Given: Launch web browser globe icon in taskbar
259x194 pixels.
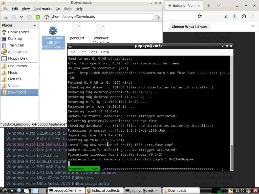Looking at the screenshot, I should point(19,191).
